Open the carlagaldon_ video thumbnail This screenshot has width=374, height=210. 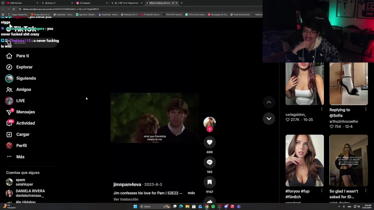click(x=304, y=83)
